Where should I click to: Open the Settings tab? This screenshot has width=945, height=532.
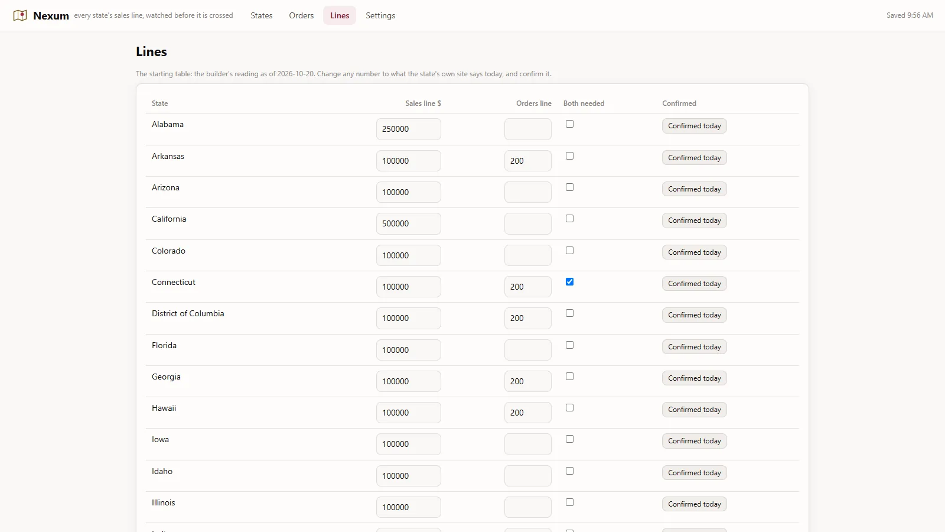click(380, 15)
